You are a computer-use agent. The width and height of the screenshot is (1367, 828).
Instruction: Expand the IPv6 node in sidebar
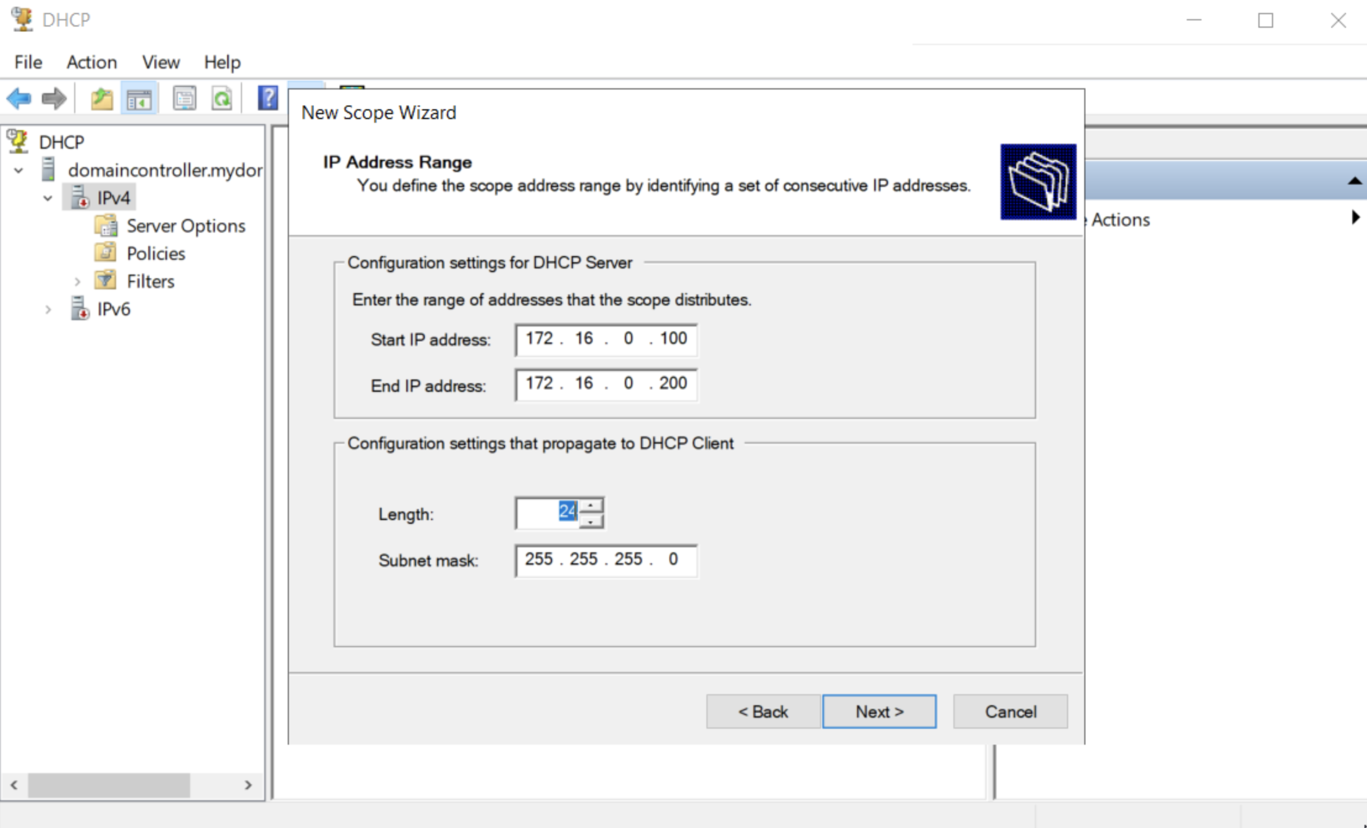pyautogui.click(x=49, y=308)
